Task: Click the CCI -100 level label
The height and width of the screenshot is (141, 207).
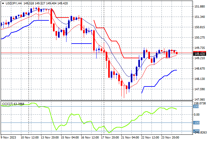Action: (196, 123)
